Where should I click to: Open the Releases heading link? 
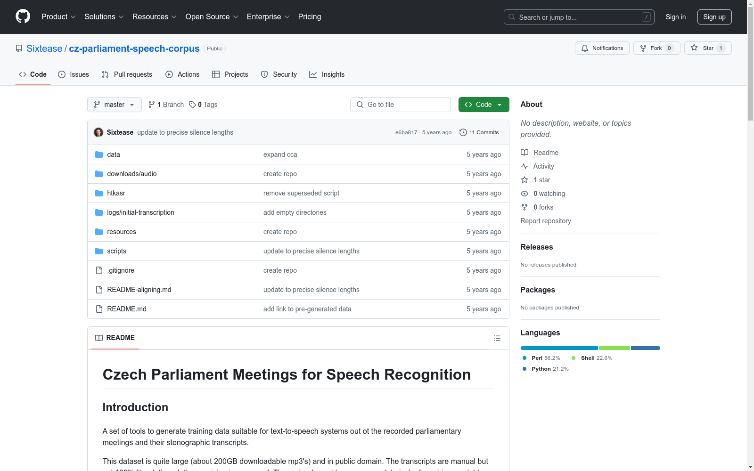click(537, 247)
